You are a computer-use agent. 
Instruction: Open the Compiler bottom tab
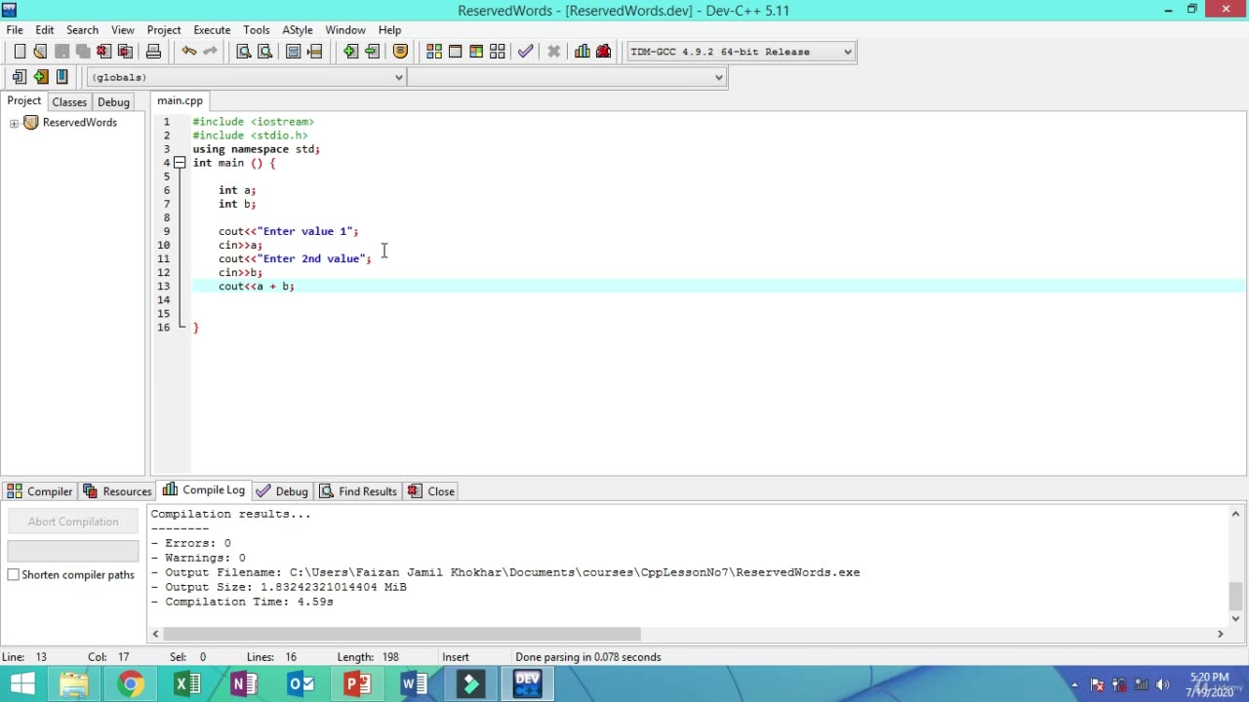pos(39,491)
